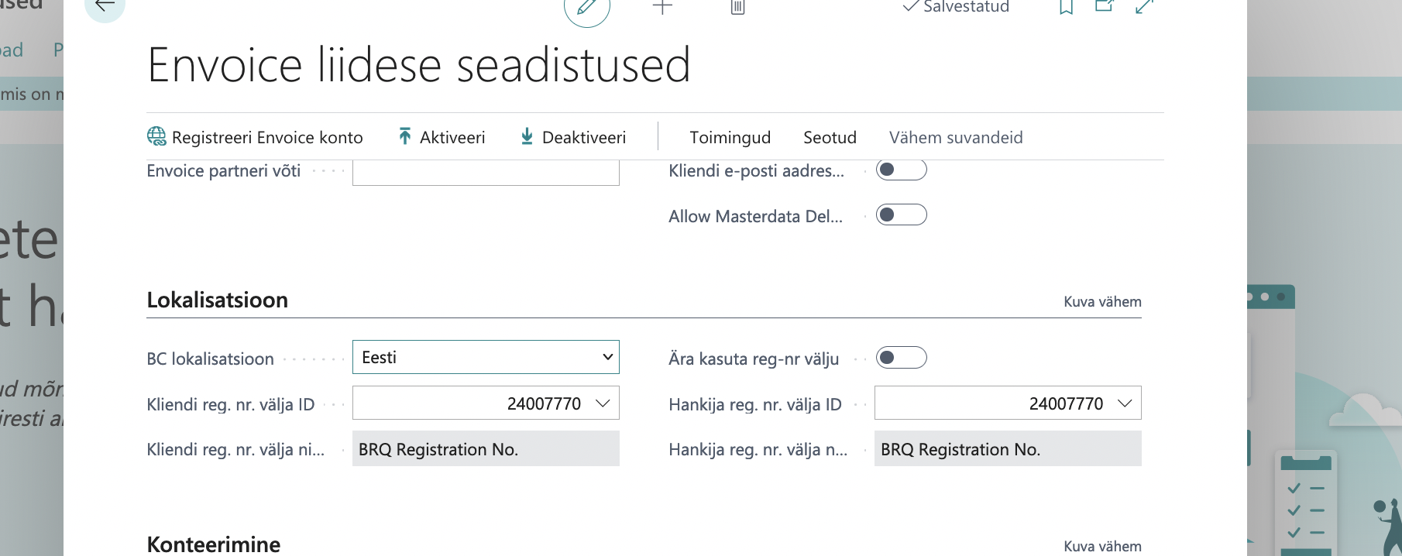Toggle Ära kasuta reg-nr välju switch
Viewport: 1402px width, 556px height.
[x=901, y=357]
